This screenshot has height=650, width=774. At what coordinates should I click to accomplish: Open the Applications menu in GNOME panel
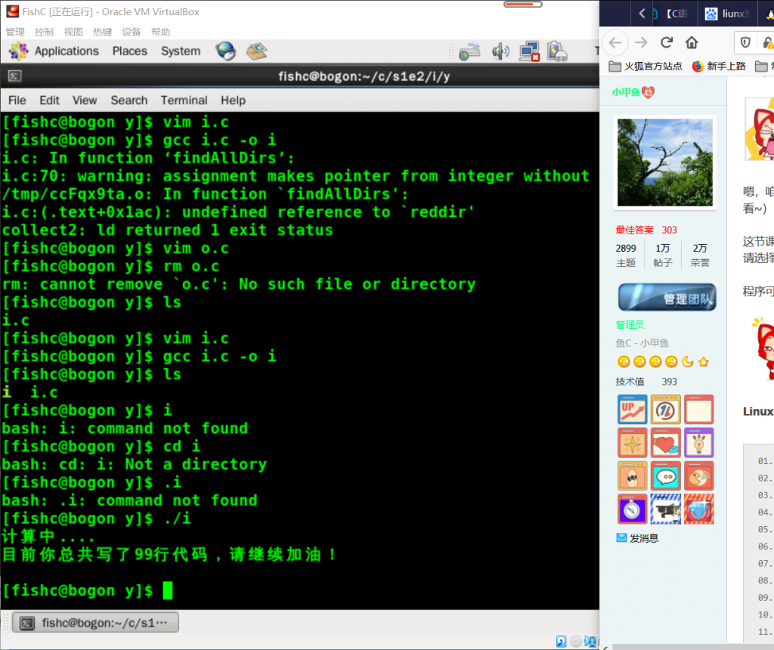67,51
